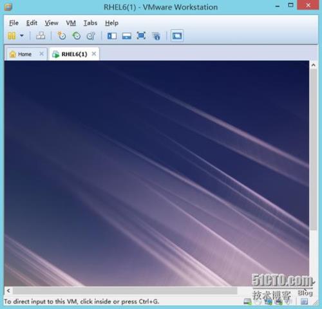322x309 pixels.
Task: Open the power options dropdown arrow
Action: click(22, 35)
